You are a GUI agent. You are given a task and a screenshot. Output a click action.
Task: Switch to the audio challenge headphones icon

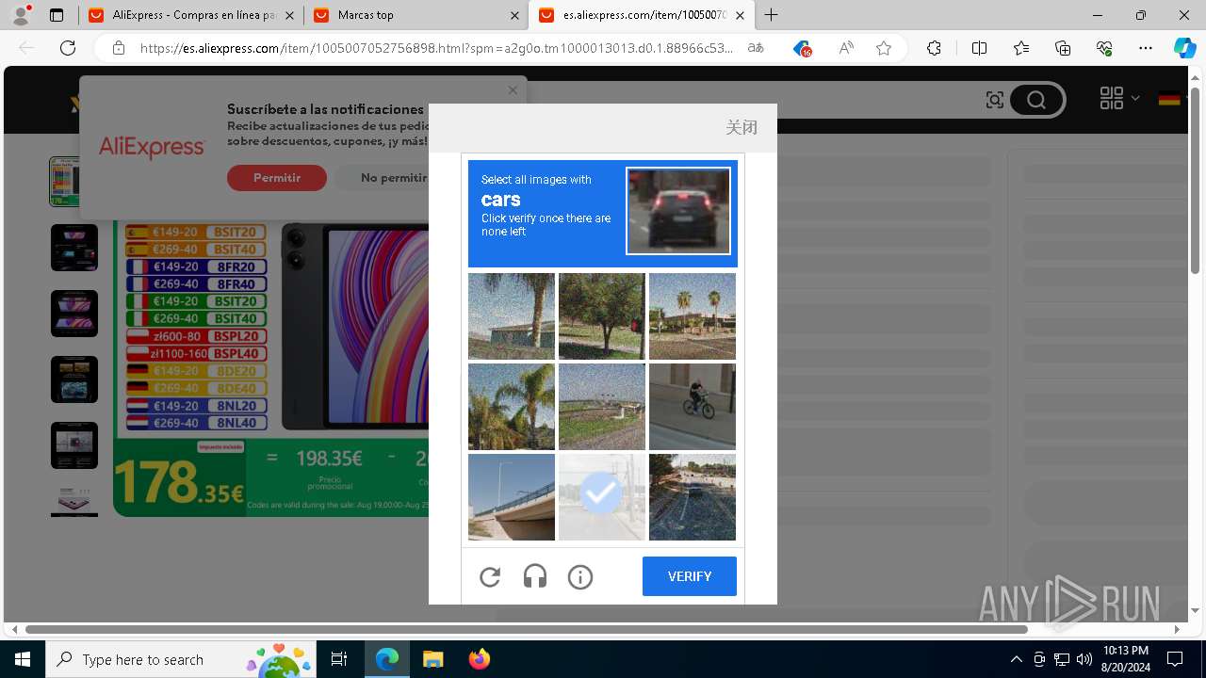click(535, 576)
